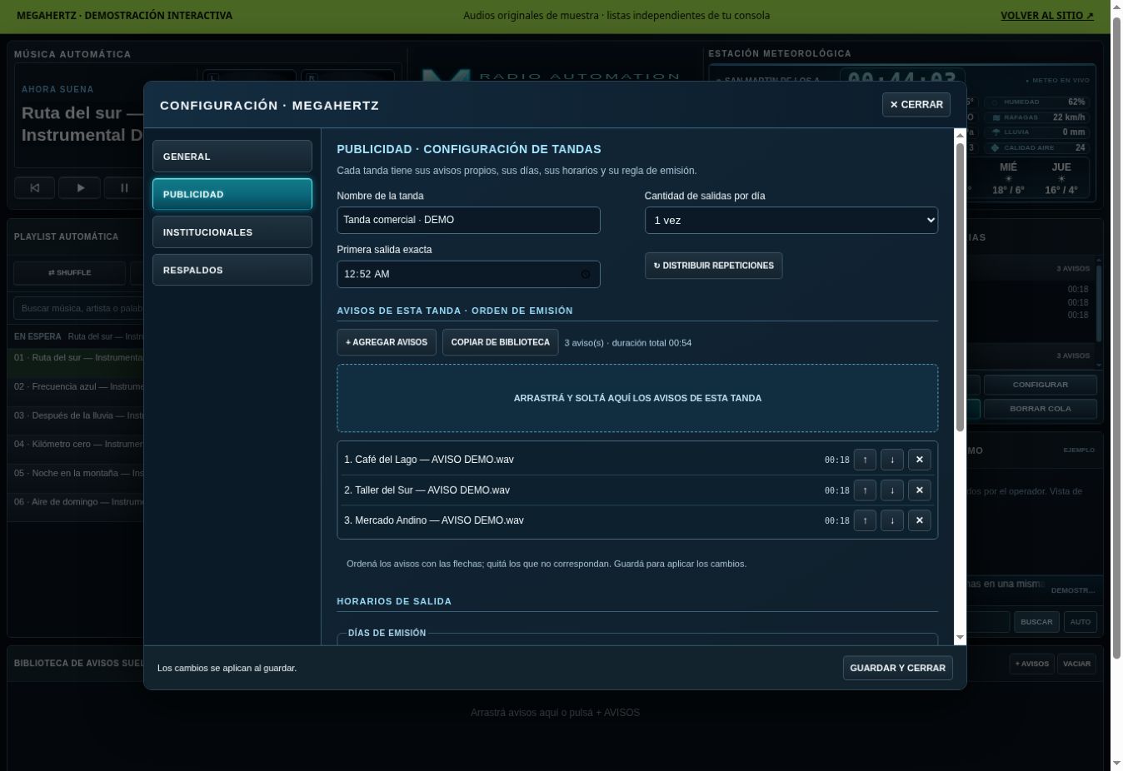Image resolution: width=1123 pixels, height=771 pixels.
Task: Click Guardar y cerrar button
Action: 897,668
